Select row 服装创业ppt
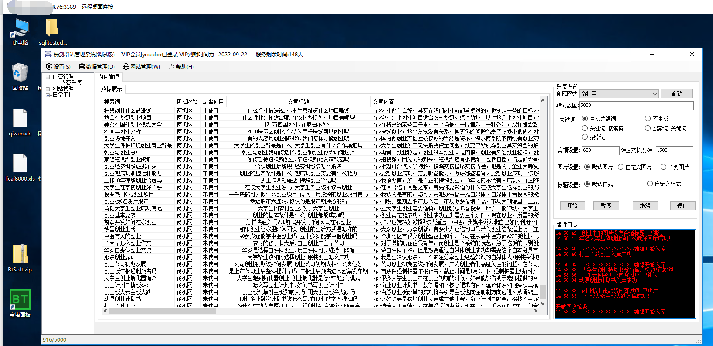This screenshot has height=346, width=713. tap(321, 257)
